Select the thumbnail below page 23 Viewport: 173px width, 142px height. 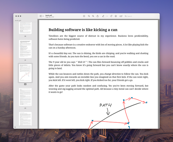tap(25, 119)
